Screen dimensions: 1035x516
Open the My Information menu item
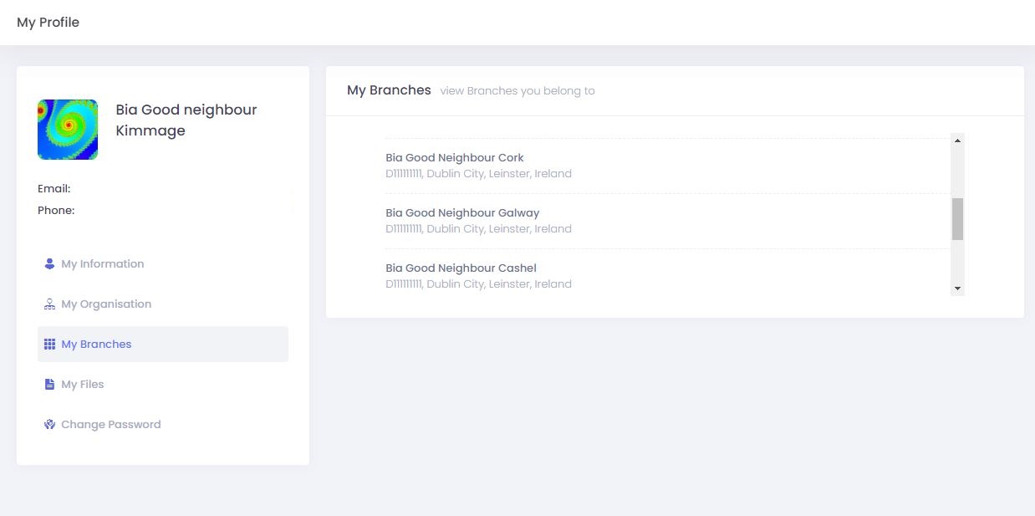[x=102, y=263]
